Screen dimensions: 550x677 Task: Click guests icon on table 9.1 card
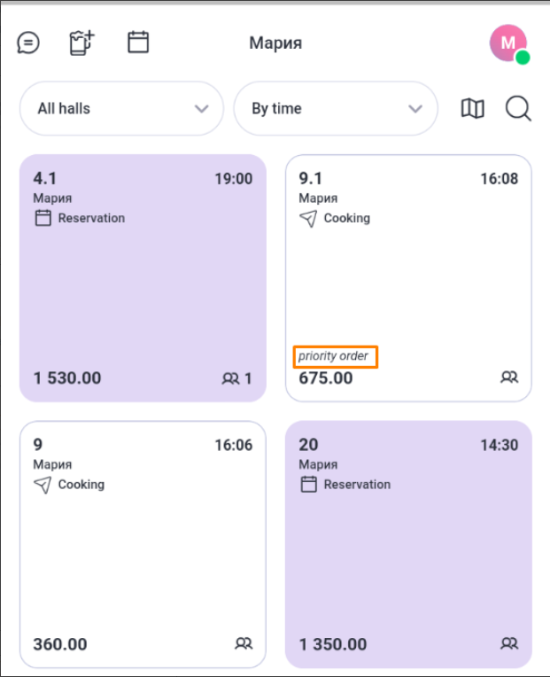tap(509, 377)
